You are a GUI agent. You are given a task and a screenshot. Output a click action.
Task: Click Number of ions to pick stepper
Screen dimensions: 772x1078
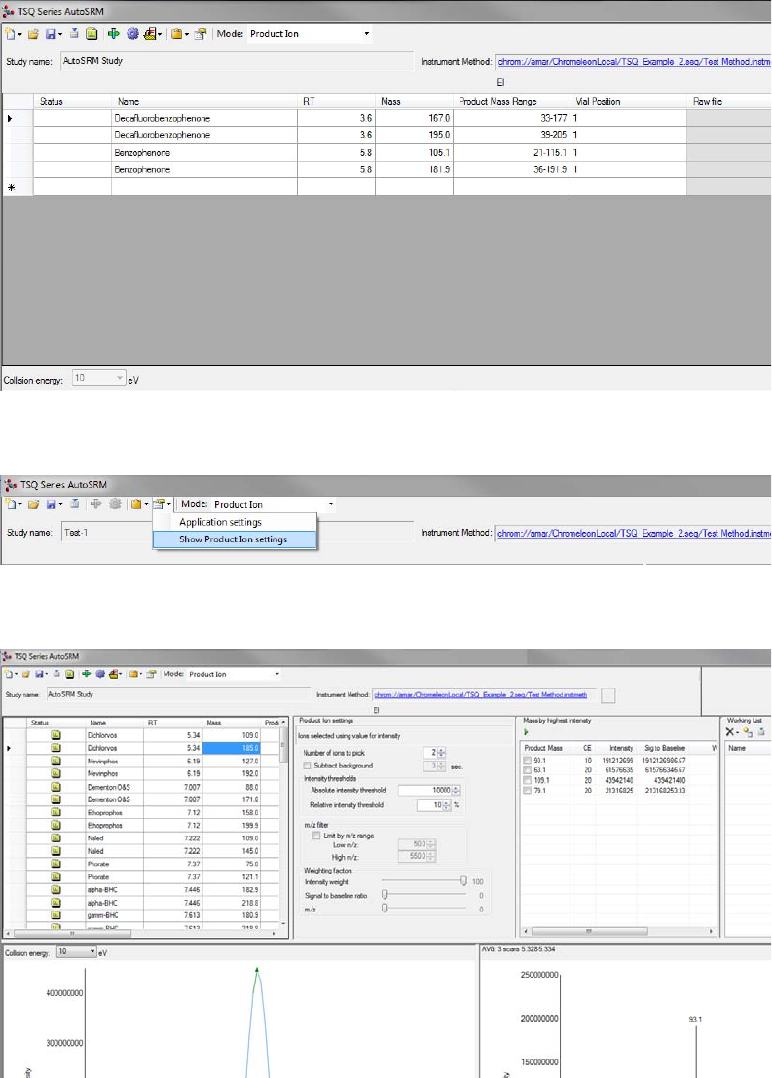click(441, 753)
